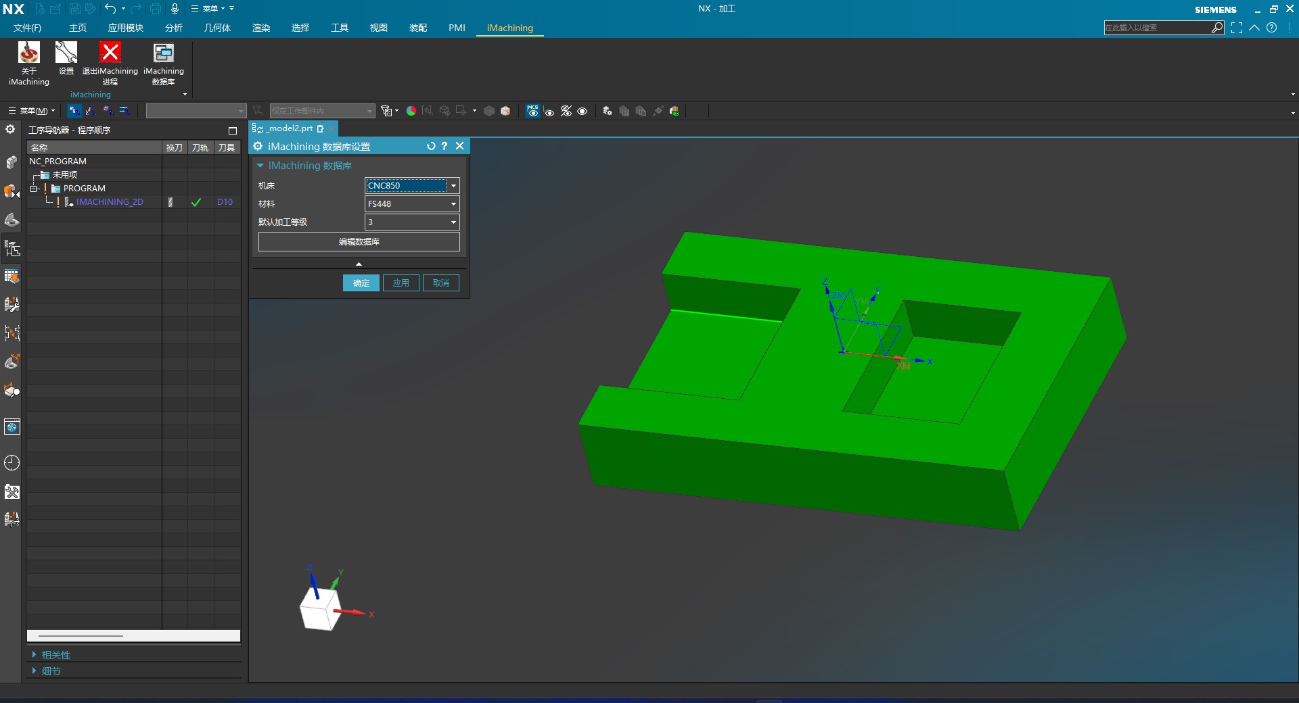This screenshot has width=1299, height=703.
Task: Toggle the Machining Method view button
Action: click(124, 111)
